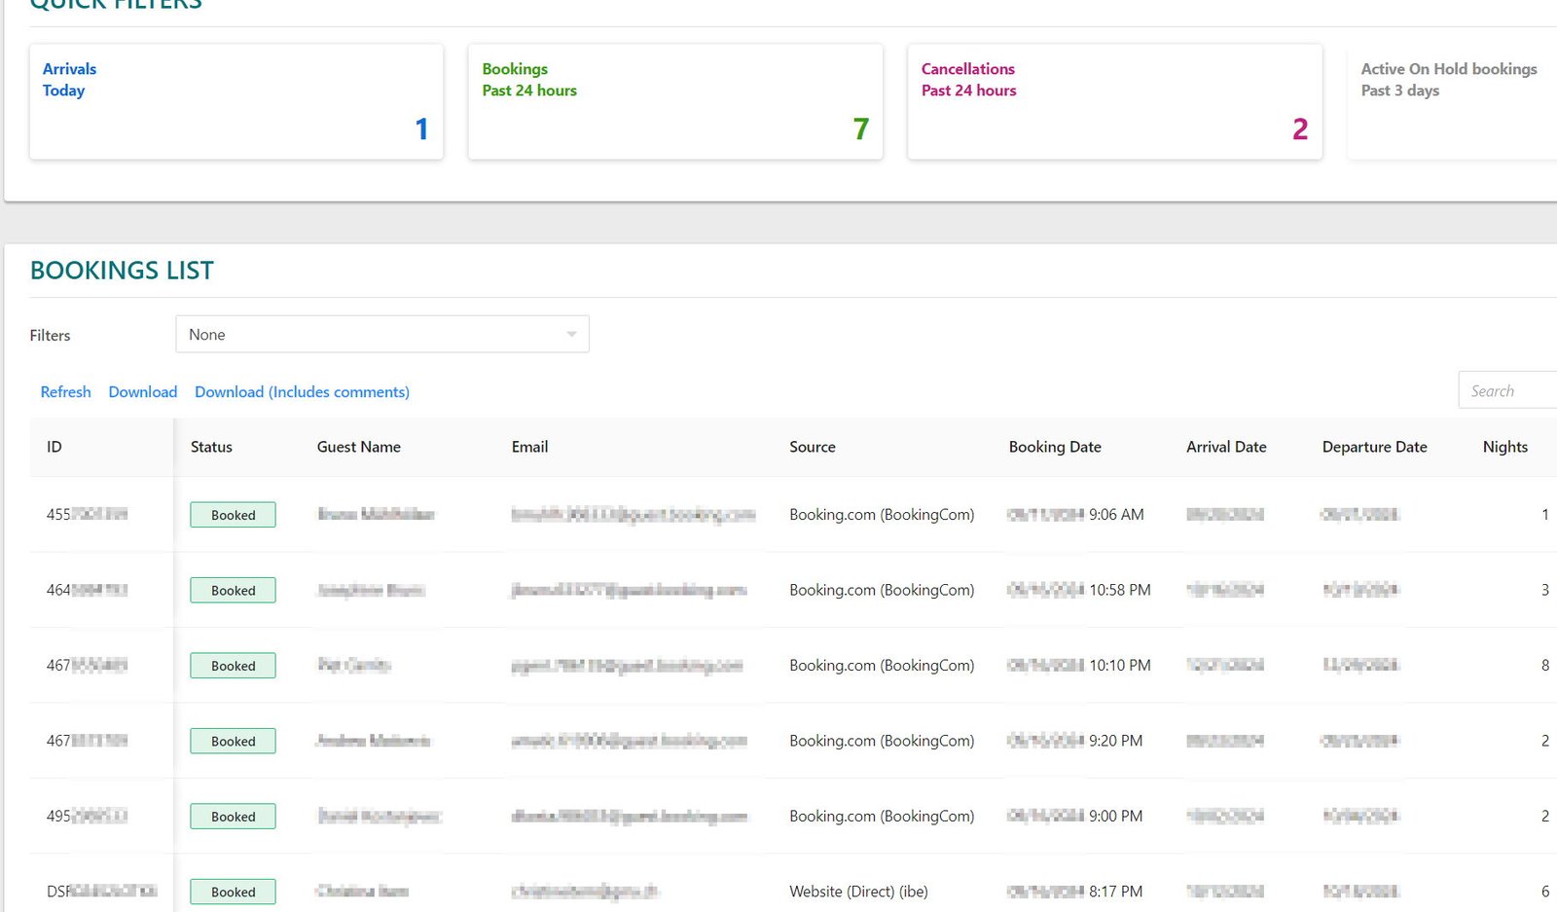Click the BOOKINGS LIST heading
This screenshot has width=1557, height=912.
(x=122, y=271)
